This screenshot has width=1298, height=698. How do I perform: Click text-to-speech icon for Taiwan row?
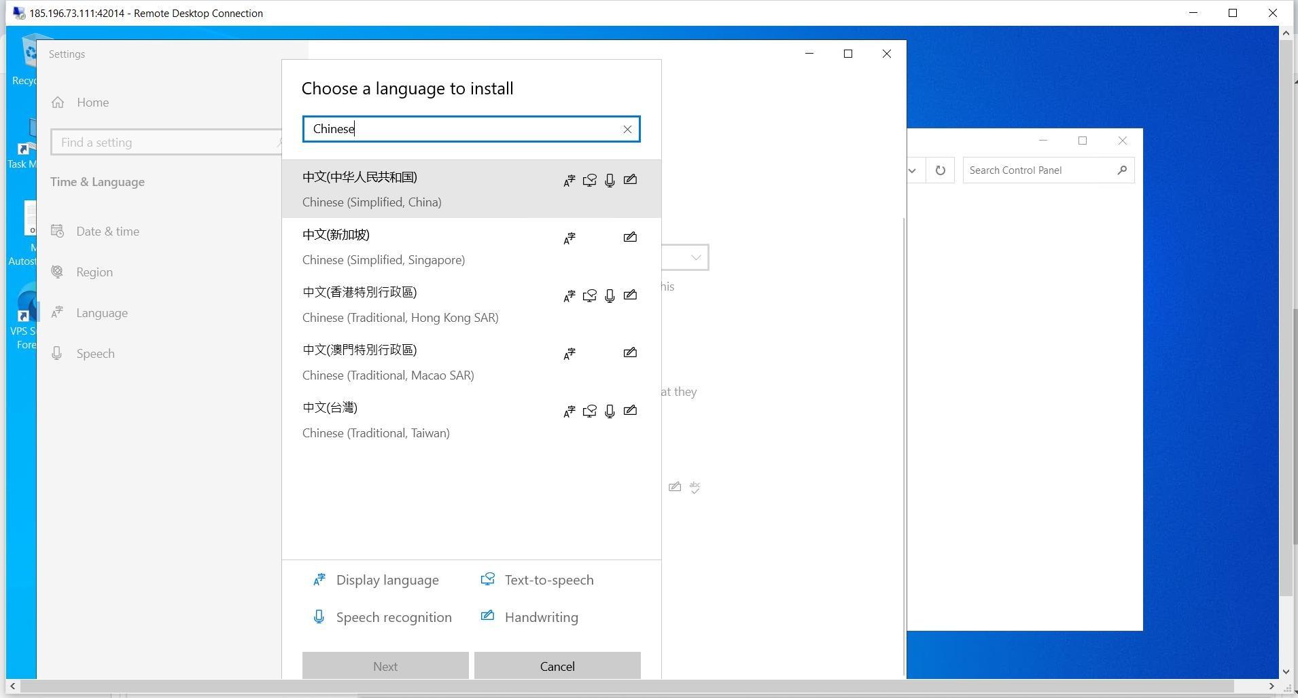click(590, 411)
